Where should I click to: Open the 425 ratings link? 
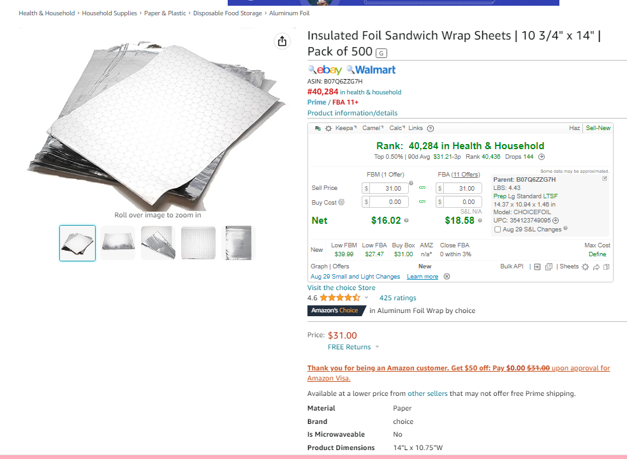[397, 298]
